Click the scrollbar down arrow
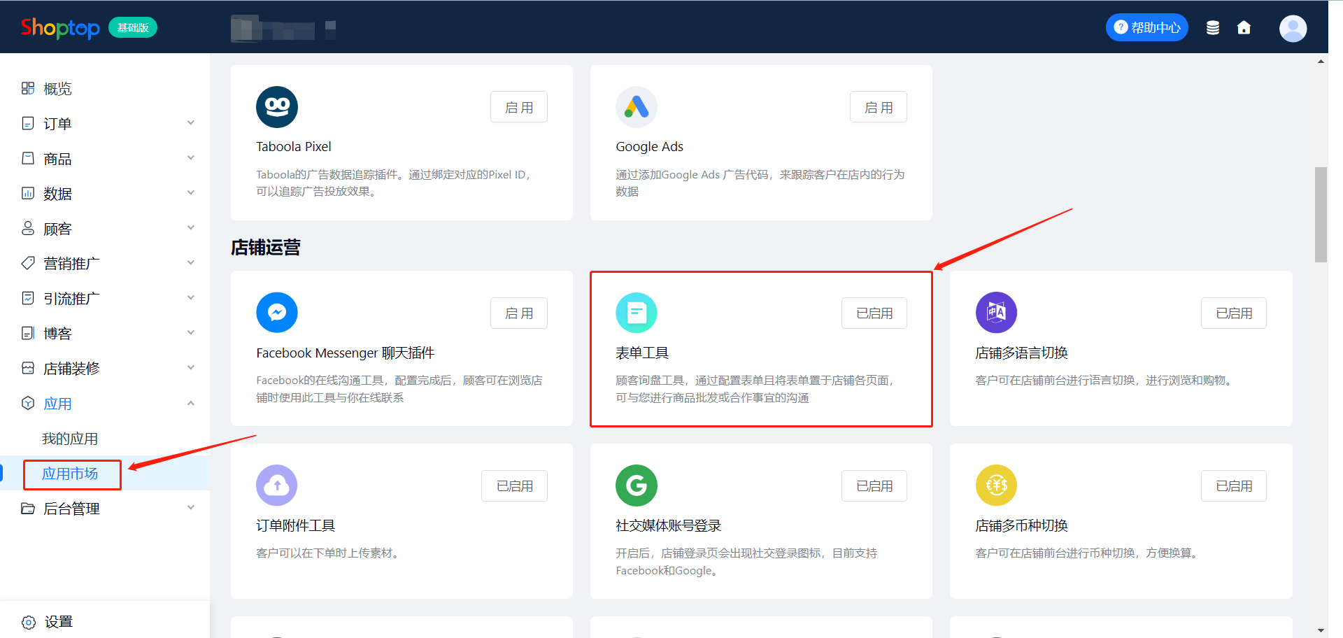 pyautogui.click(x=1321, y=630)
